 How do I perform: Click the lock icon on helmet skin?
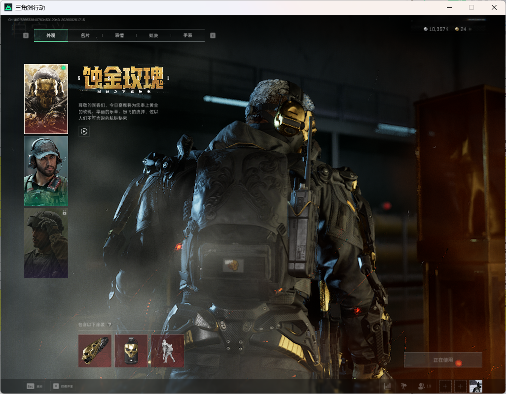coord(65,212)
